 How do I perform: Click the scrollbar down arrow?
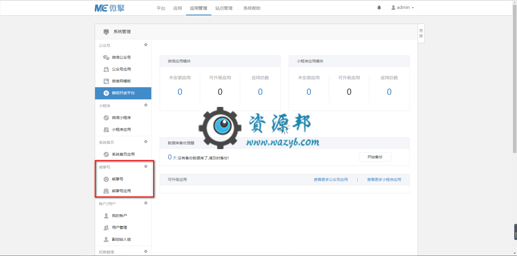(x=515, y=254)
